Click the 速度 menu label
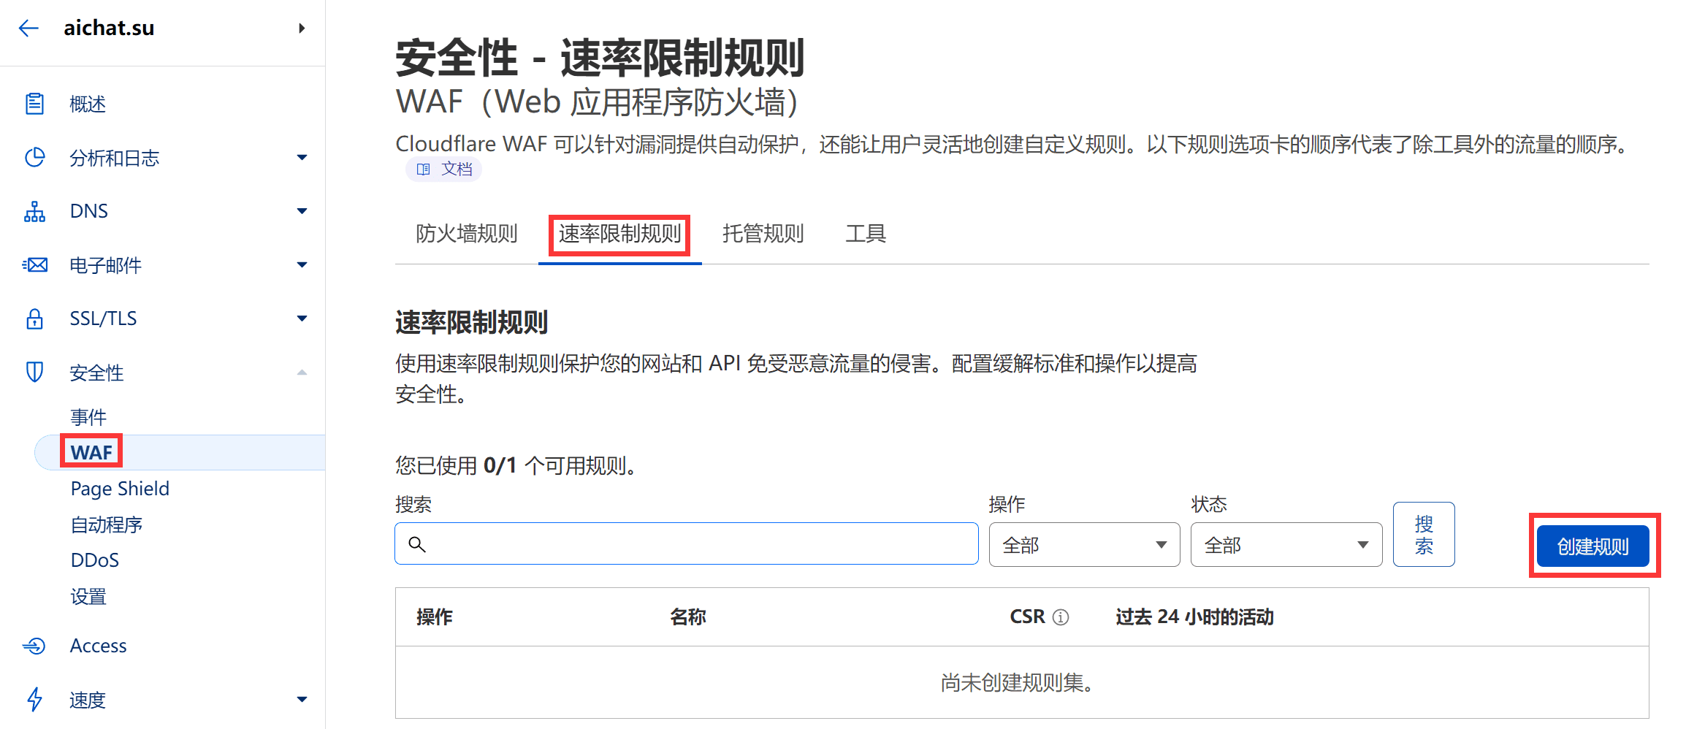This screenshot has width=1686, height=729. pyautogui.click(x=88, y=700)
